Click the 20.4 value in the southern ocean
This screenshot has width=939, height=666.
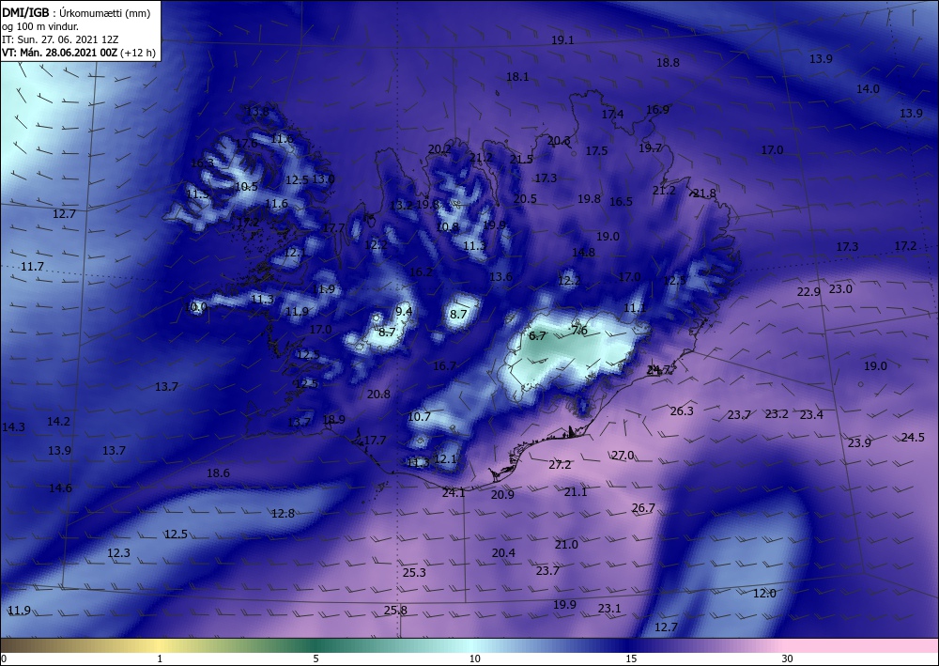point(503,552)
